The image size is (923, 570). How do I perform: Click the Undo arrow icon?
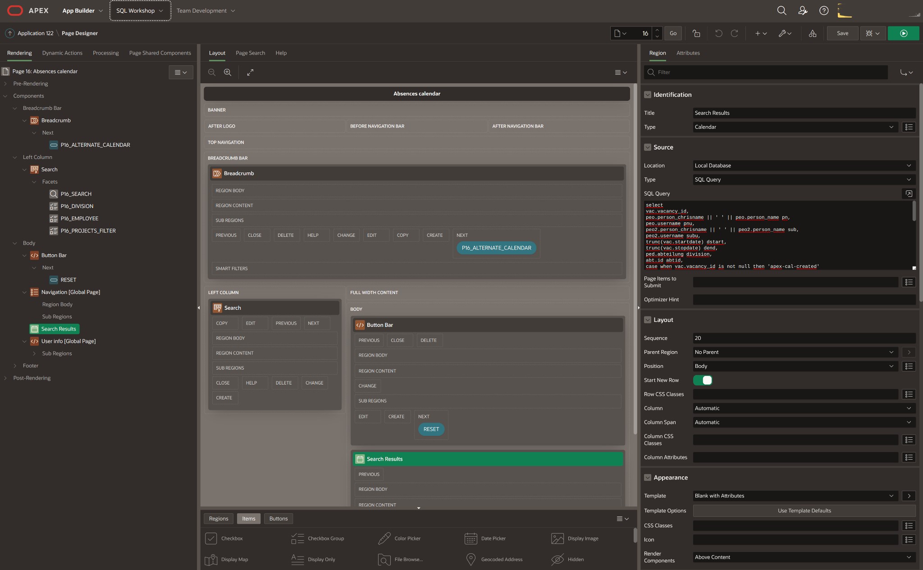[x=718, y=33]
